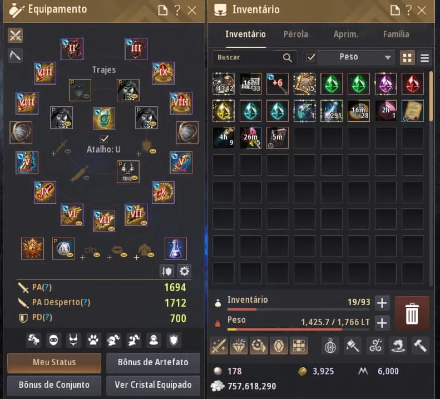
Task: Select the +6 enhanced item in inventory
Action: 277,83
